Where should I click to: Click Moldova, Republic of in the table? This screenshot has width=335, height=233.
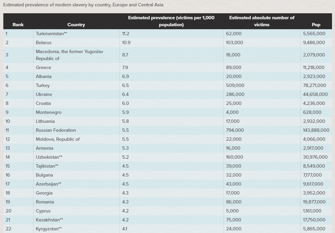(x=58, y=139)
